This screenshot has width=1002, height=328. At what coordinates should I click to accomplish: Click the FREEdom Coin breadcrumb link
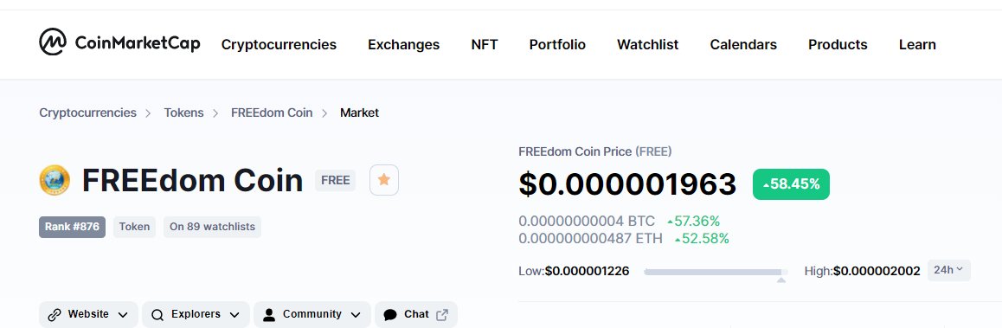[x=272, y=113]
